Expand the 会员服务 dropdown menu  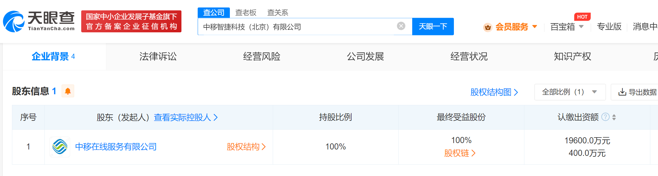535,27
